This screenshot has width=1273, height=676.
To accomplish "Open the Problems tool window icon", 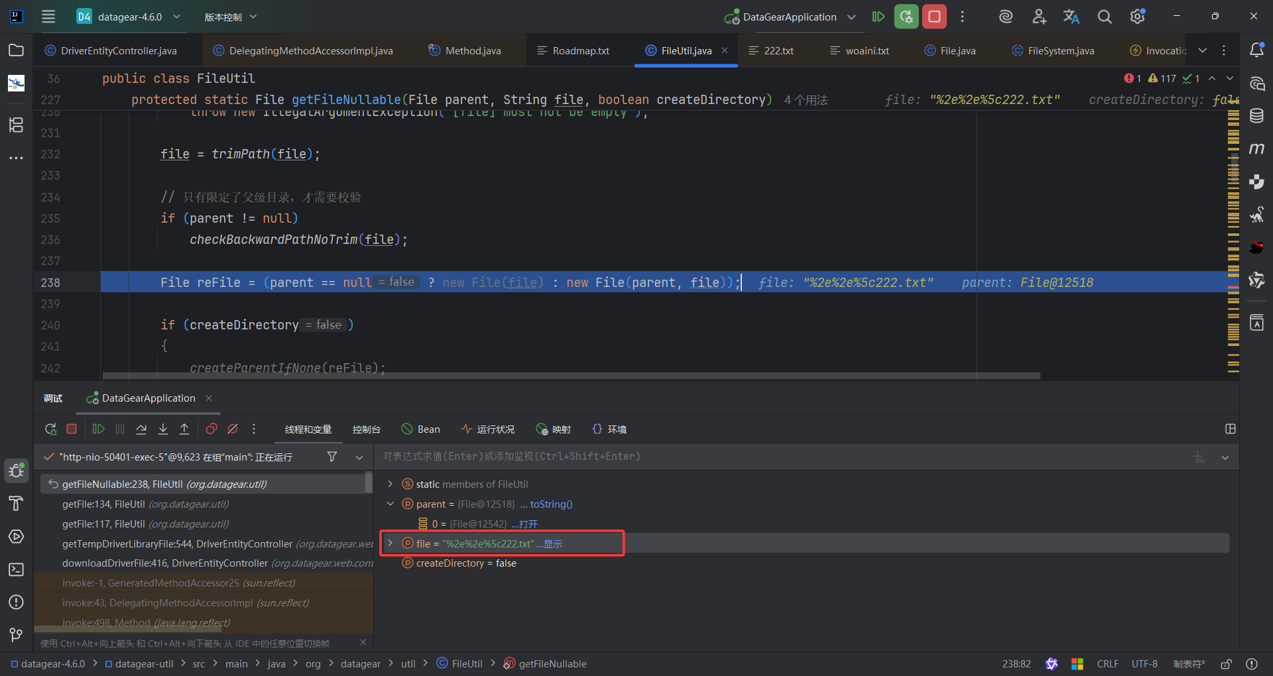I will [x=17, y=602].
